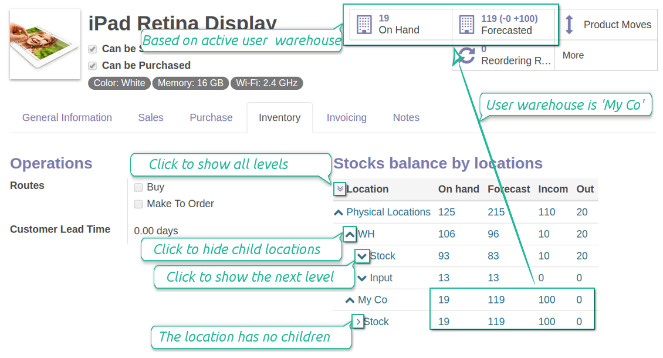Click Physical Locations on hand value 125
This screenshot has height=358, width=663.
pos(446,212)
